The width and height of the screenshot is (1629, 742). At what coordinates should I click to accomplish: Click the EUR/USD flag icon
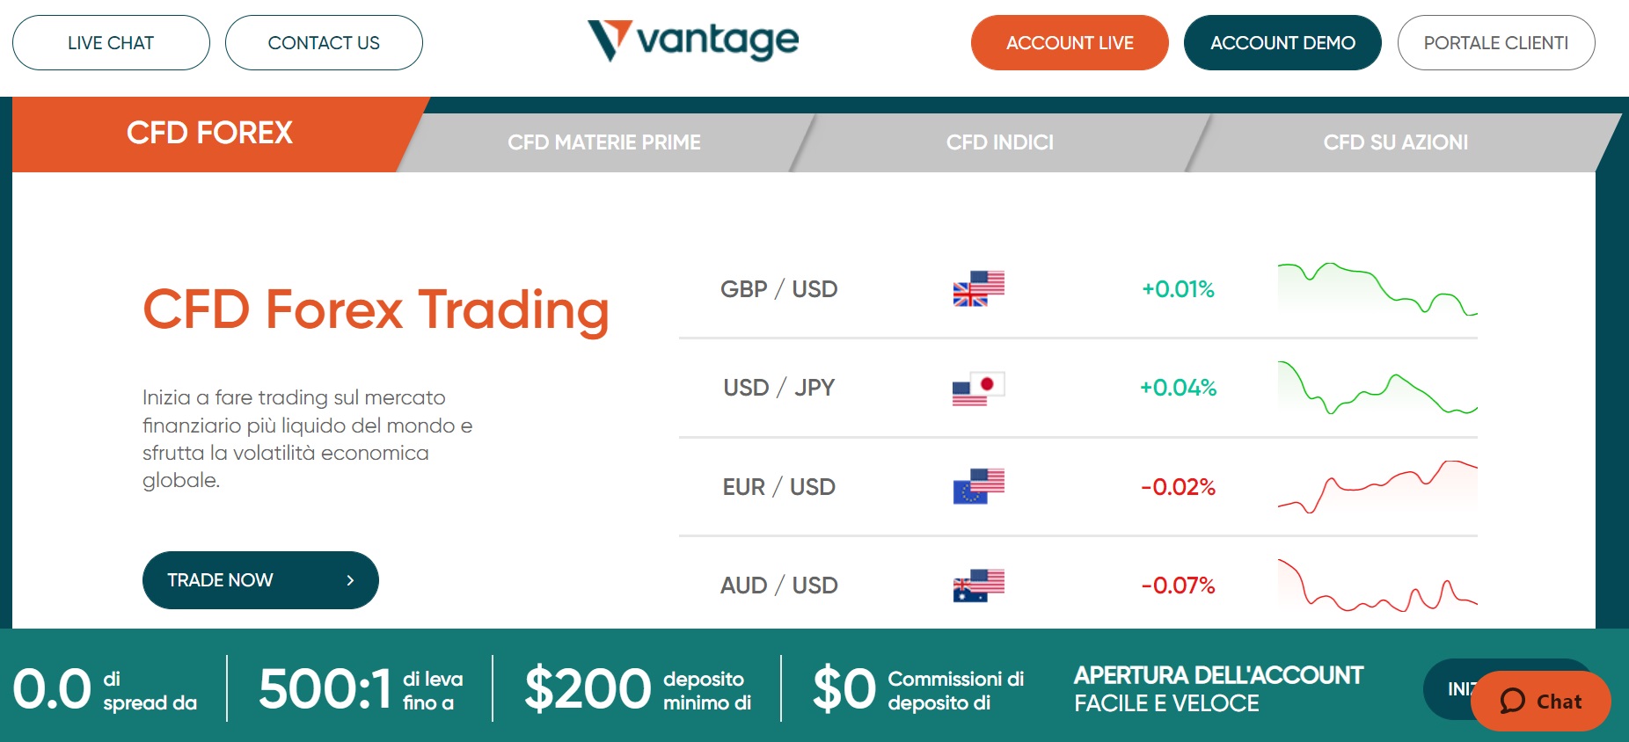(979, 486)
